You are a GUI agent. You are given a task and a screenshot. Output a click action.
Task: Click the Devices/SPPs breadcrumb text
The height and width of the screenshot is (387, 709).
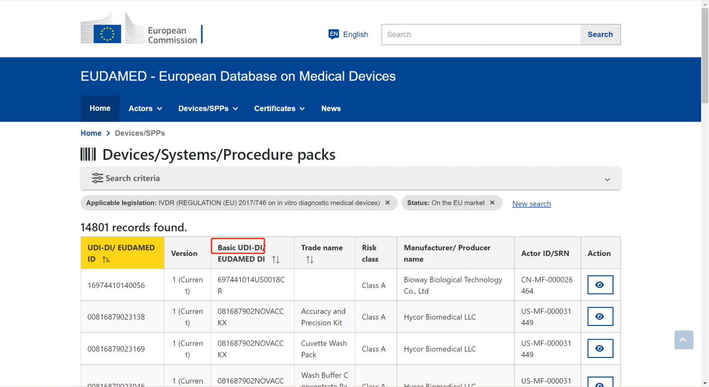coord(140,133)
